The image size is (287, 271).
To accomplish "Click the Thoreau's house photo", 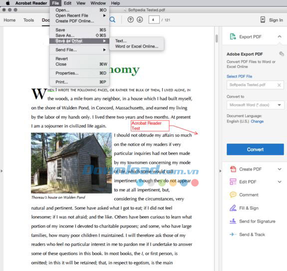I will (x=71, y=163).
